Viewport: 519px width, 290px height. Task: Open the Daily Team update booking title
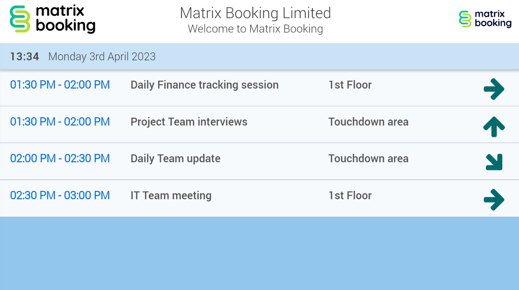(175, 158)
